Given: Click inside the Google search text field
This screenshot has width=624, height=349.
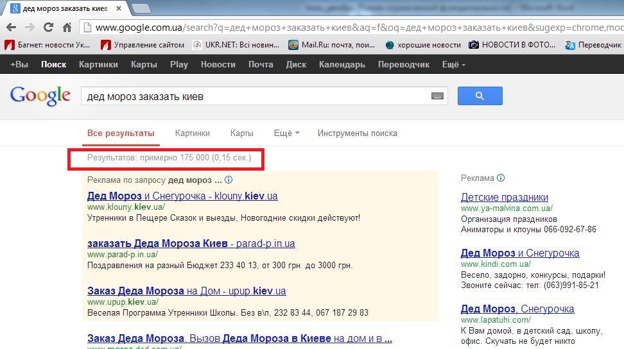Looking at the screenshot, I should click(257, 96).
